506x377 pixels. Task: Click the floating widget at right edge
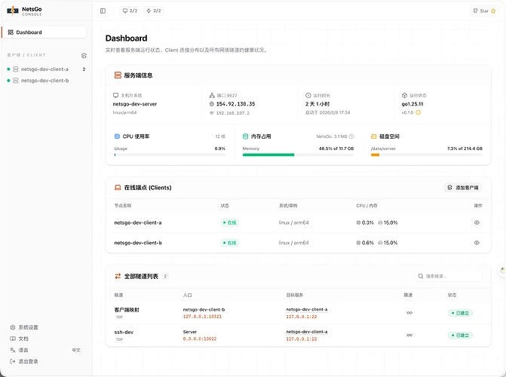pos(502,270)
